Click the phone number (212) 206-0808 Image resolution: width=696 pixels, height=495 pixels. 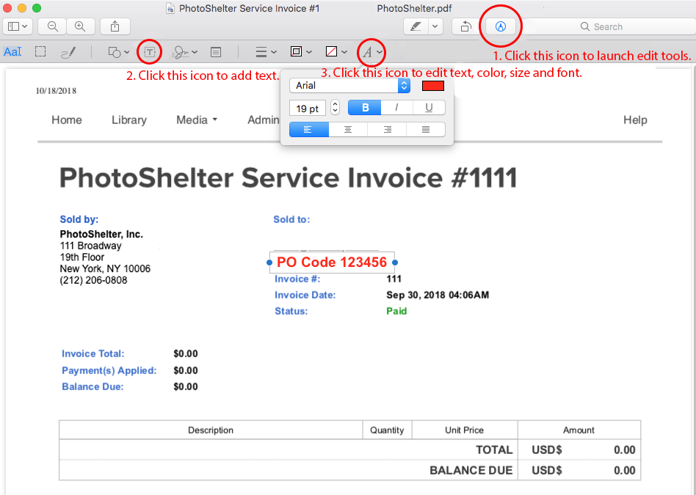tap(94, 280)
